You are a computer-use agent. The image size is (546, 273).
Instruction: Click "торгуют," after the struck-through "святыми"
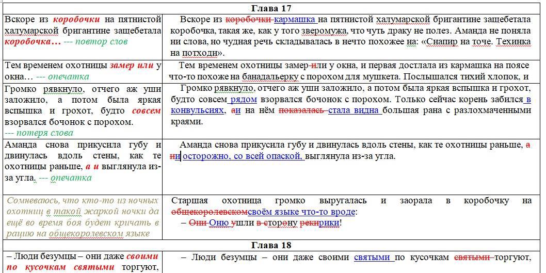512,258
